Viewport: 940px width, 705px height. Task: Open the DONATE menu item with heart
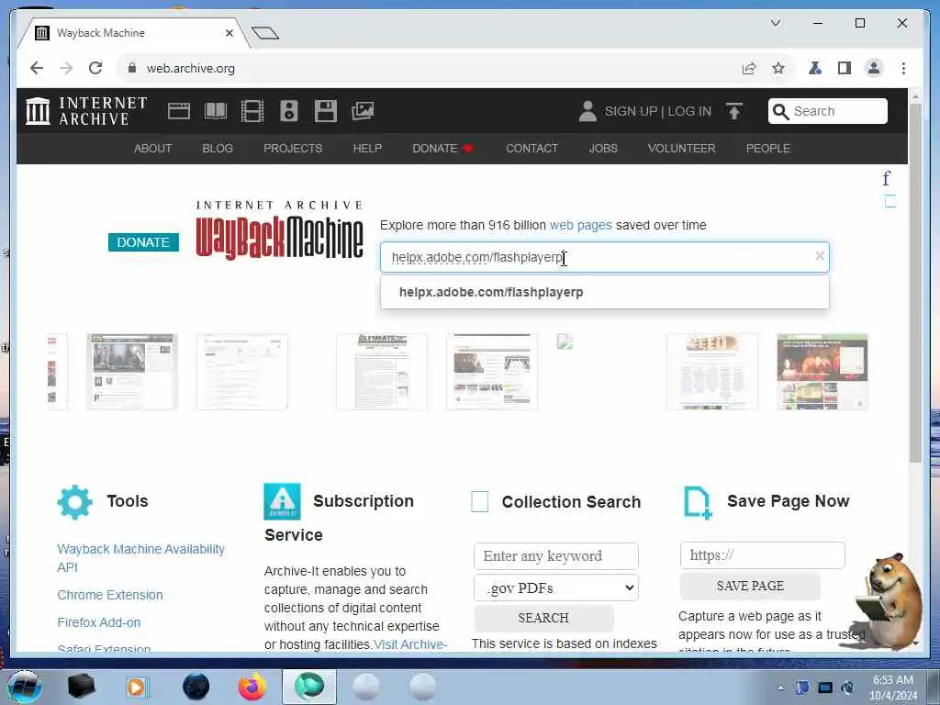442,148
